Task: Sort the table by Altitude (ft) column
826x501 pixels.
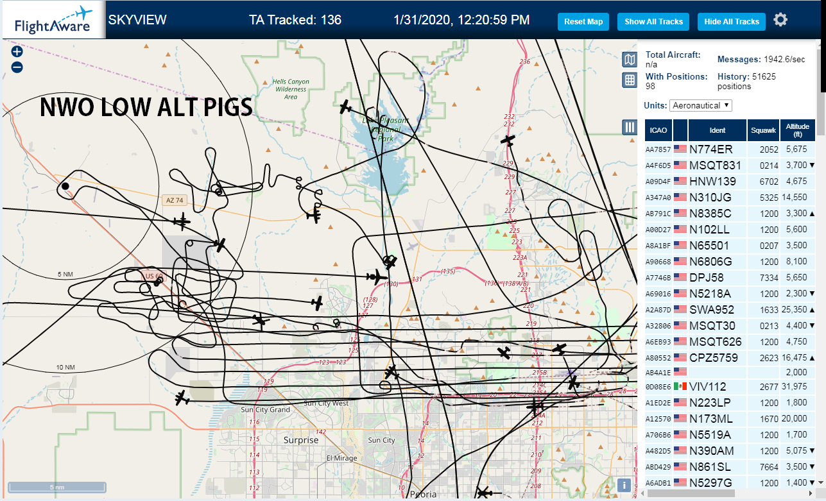Action: pyautogui.click(x=798, y=130)
